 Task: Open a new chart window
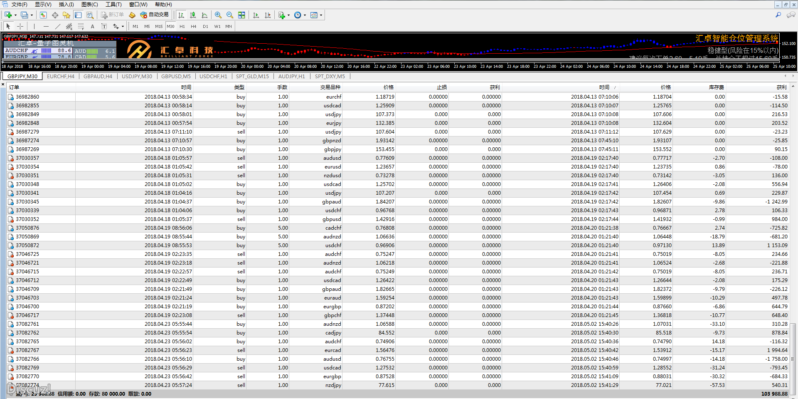pyautogui.click(x=8, y=15)
